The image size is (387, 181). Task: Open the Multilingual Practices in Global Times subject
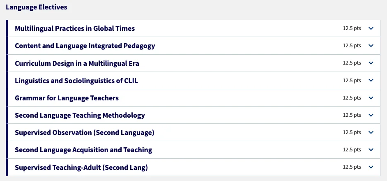point(75,28)
